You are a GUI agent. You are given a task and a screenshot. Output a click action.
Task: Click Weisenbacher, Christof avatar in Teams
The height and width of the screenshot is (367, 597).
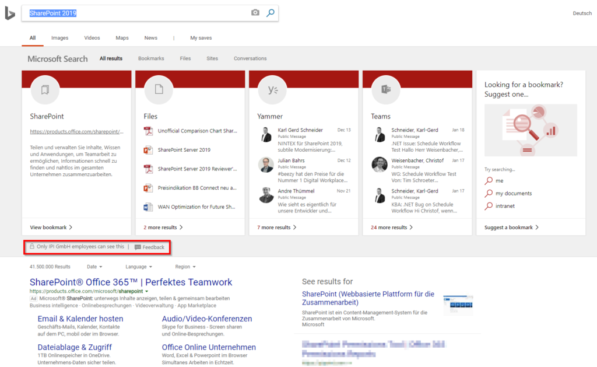(x=379, y=165)
